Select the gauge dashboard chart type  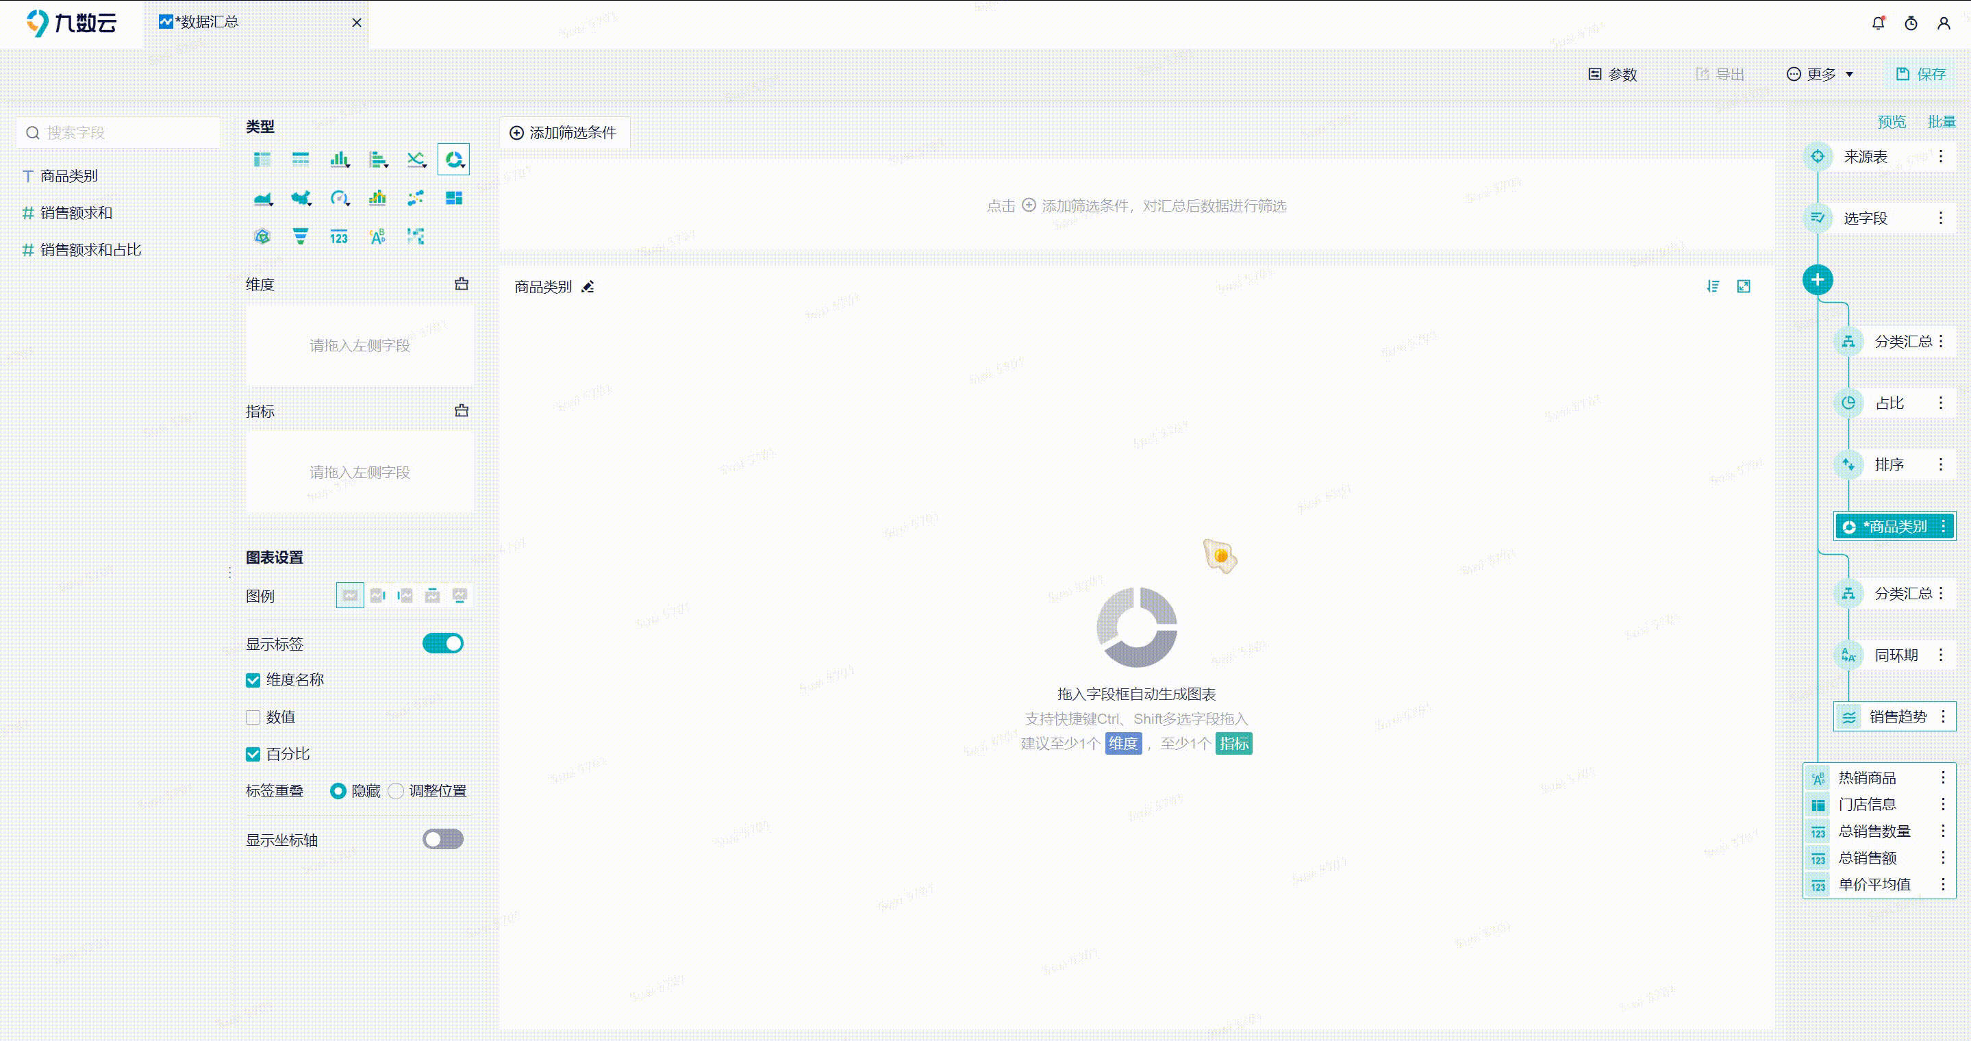[339, 198]
